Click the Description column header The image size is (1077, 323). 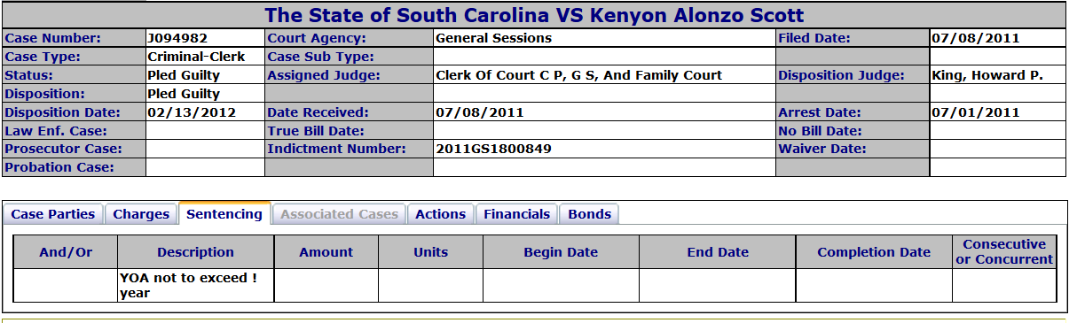pos(195,252)
